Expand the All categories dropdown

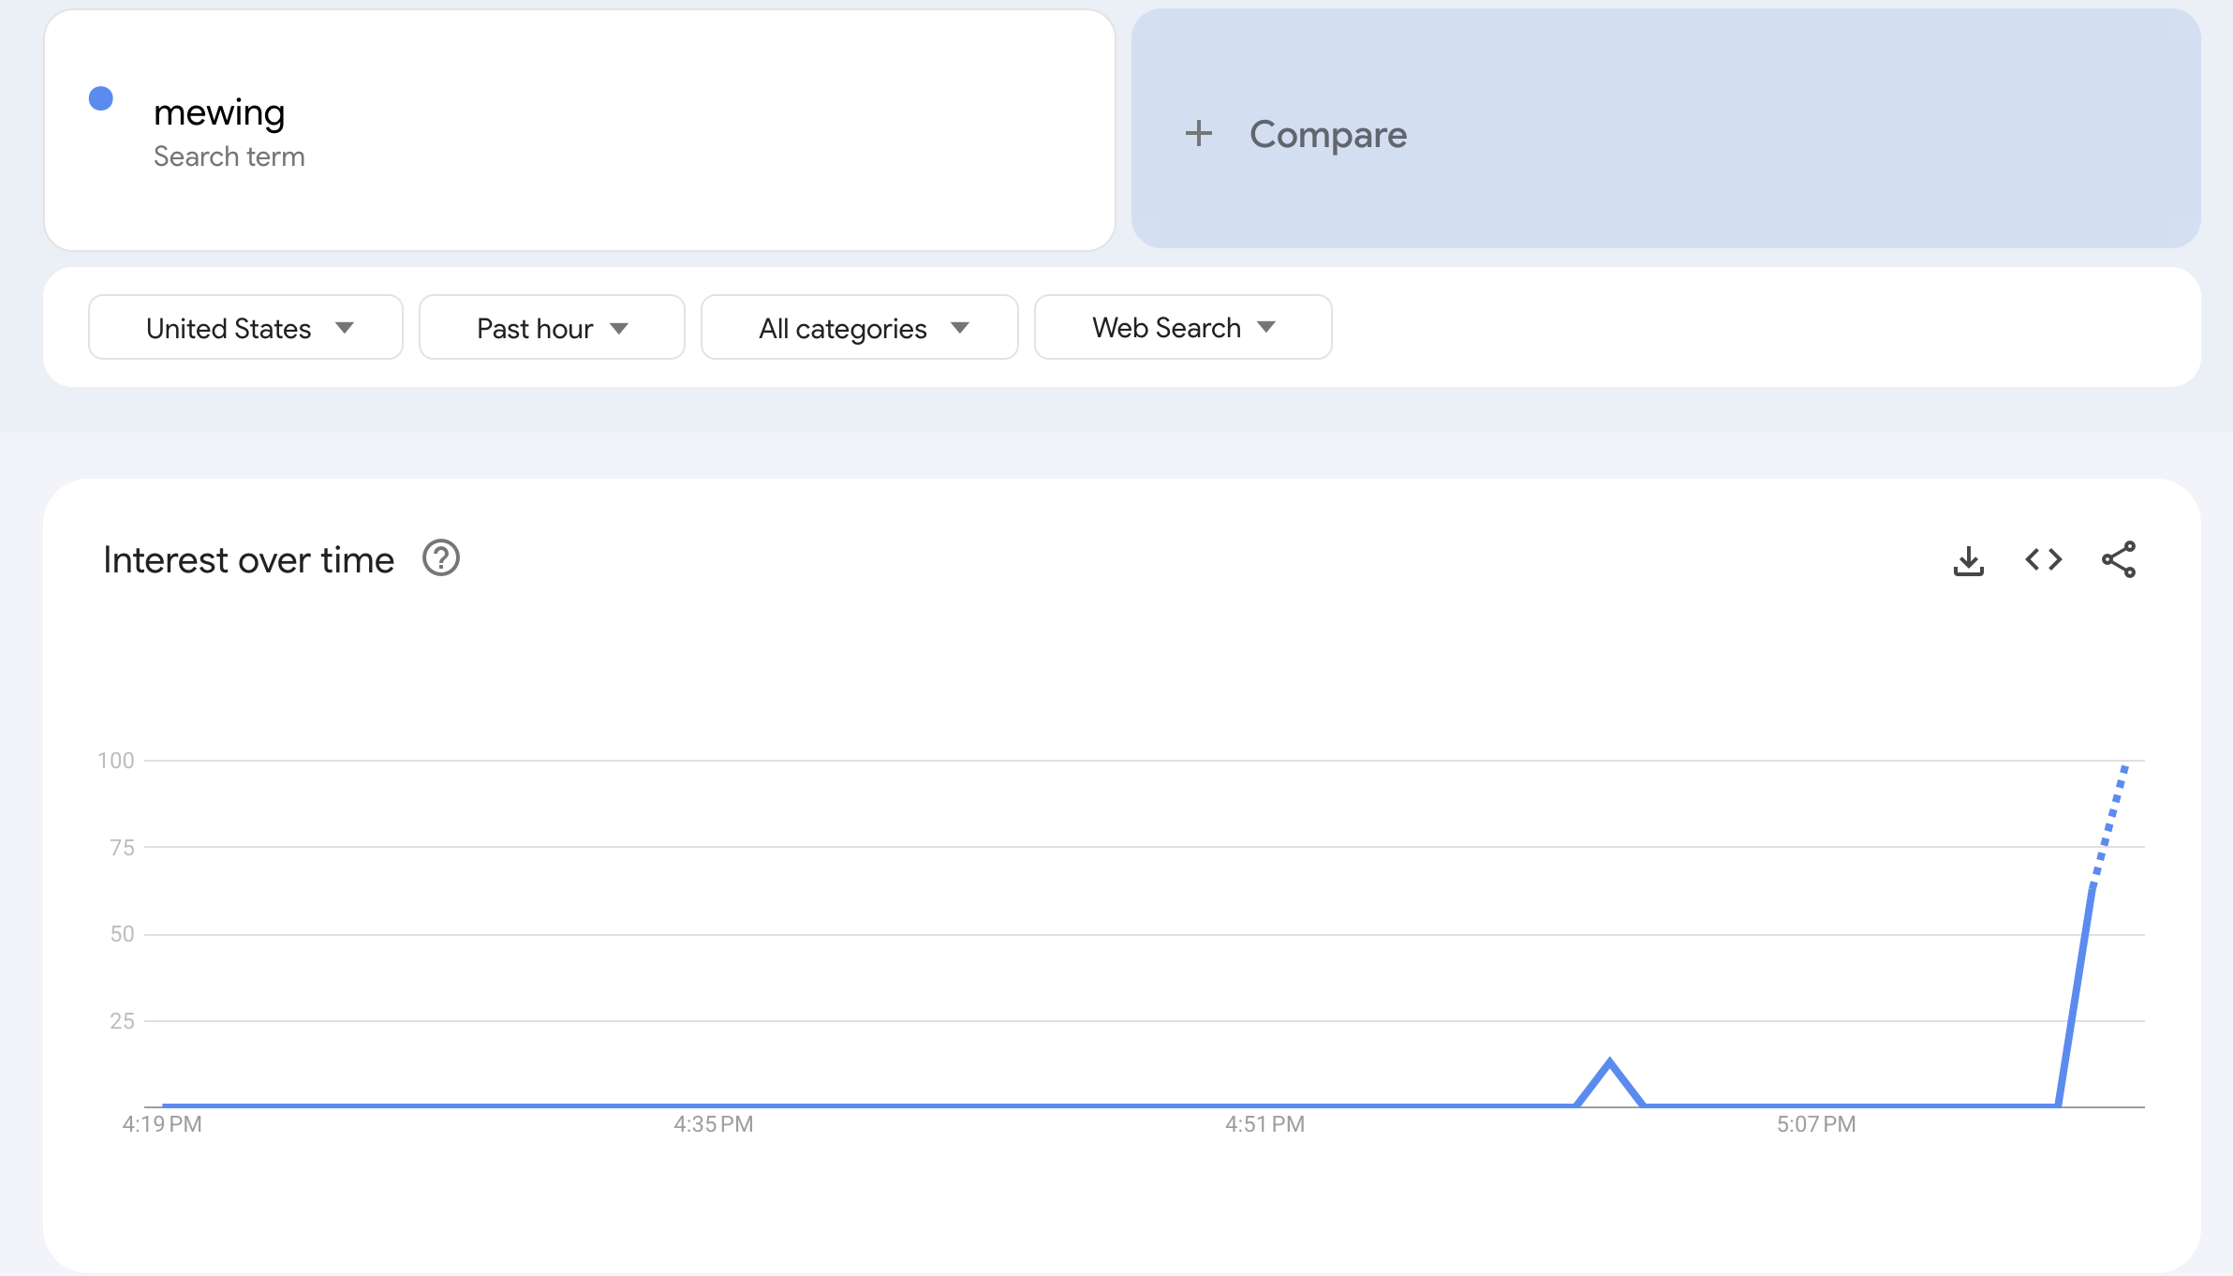tap(859, 328)
